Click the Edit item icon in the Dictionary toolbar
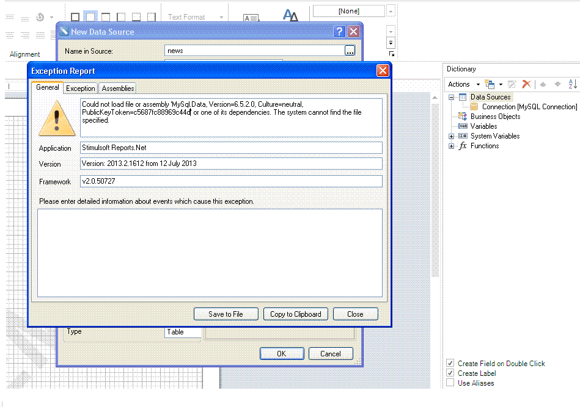Image resolution: width=580 pixels, height=407 pixels. click(512, 84)
